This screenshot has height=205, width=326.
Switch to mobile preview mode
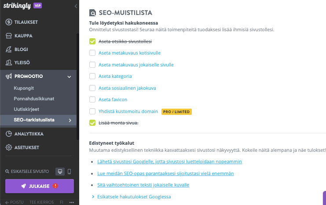point(70,172)
